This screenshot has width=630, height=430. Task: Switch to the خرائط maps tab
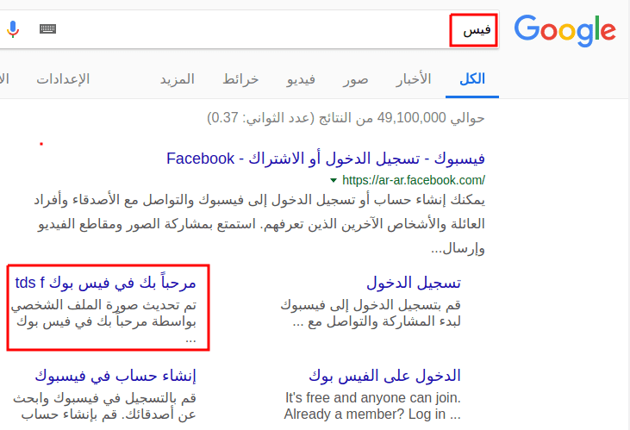240,79
